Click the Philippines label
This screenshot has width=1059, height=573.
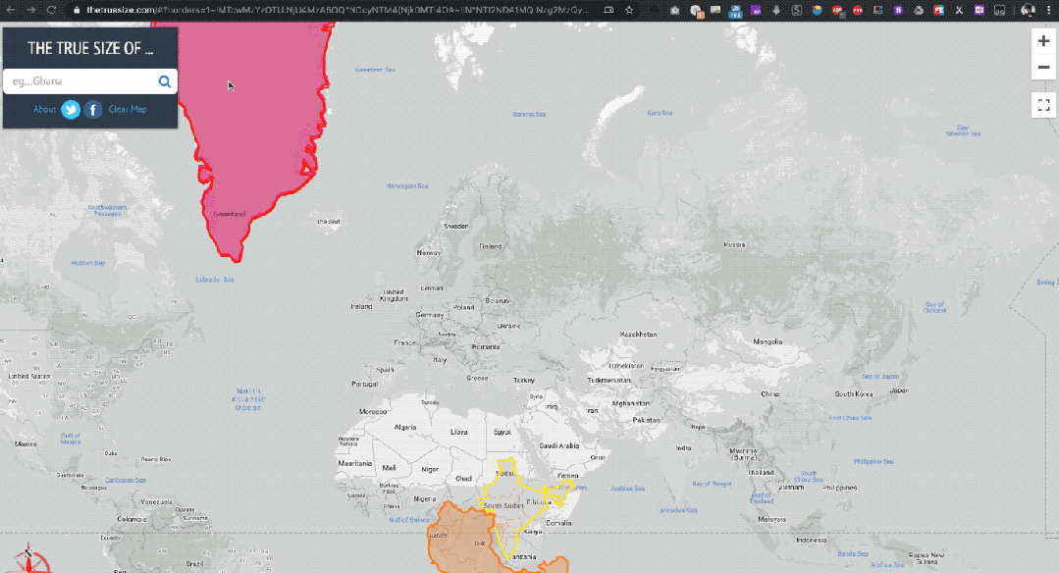click(x=839, y=488)
